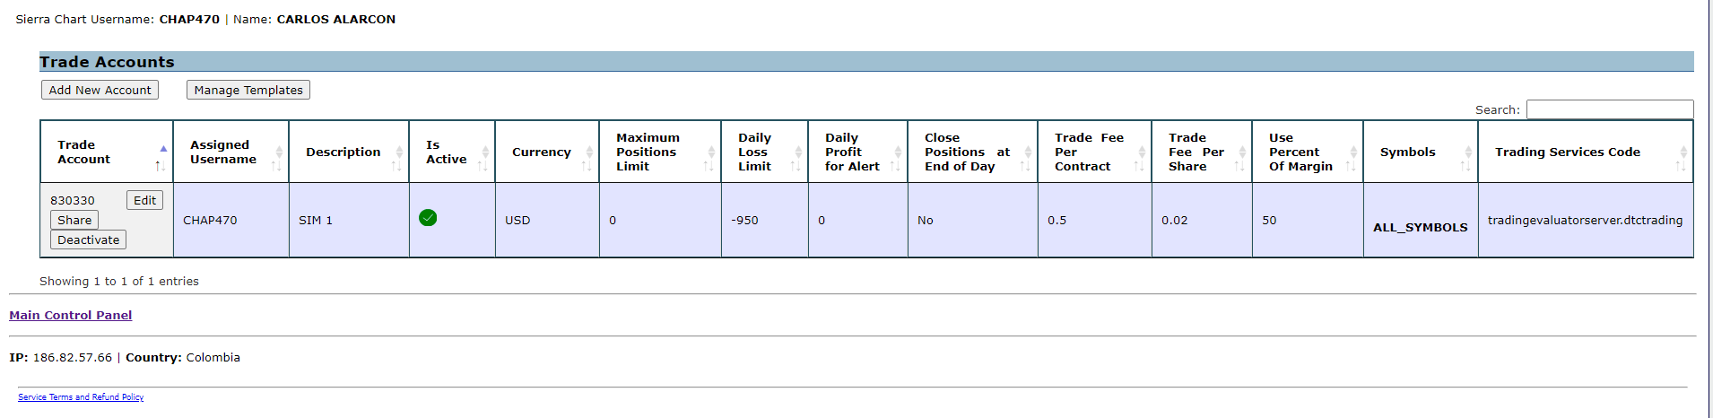The width and height of the screenshot is (1713, 418).
Task: Deactivate the 830330 trade account
Action: (88, 239)
